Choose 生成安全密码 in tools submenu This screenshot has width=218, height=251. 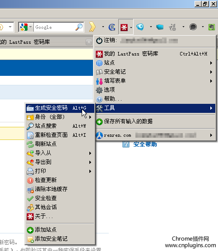(x=60, y=108)
